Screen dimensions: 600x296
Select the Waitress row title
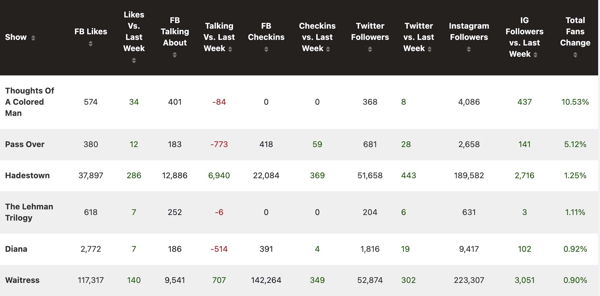coord(22,280)
